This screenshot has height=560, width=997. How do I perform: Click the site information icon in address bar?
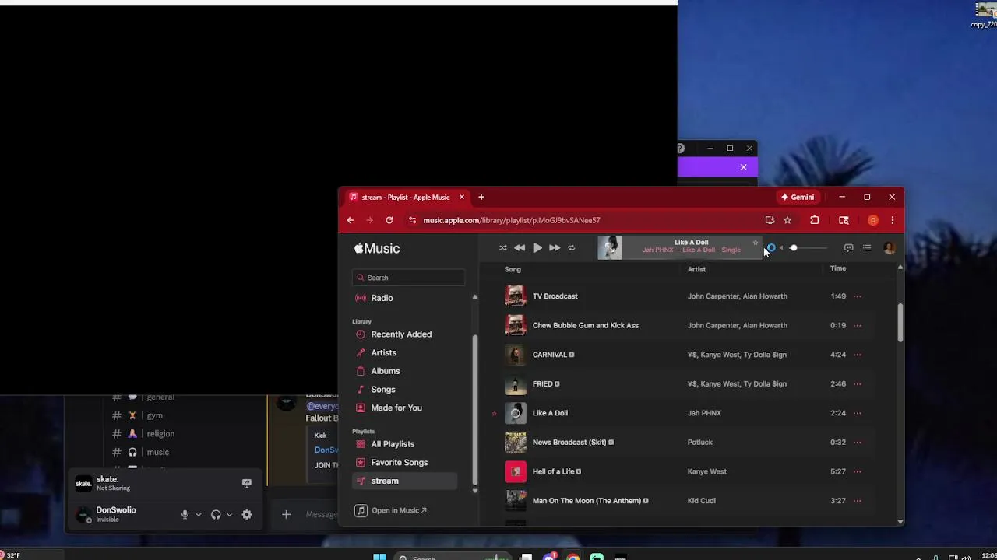tap(412, 220)
